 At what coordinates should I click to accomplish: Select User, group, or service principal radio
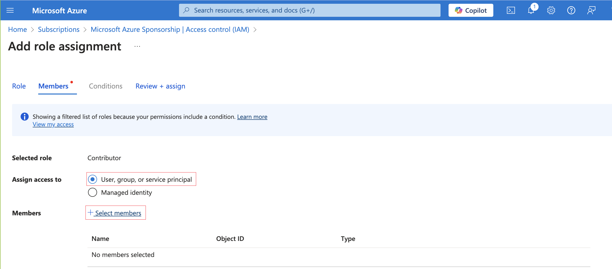click(93, 179)
